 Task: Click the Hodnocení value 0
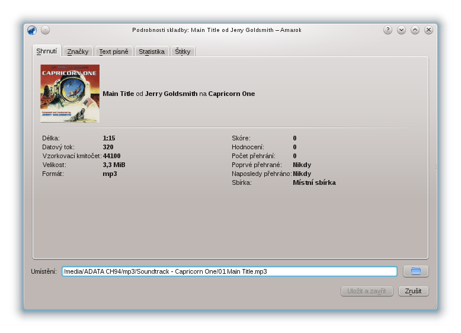tap(294, 147)
